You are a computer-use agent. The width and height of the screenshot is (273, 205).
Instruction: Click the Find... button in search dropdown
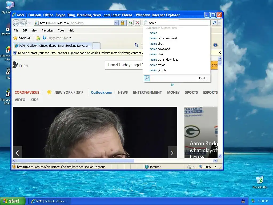click(x=203, y=78)
